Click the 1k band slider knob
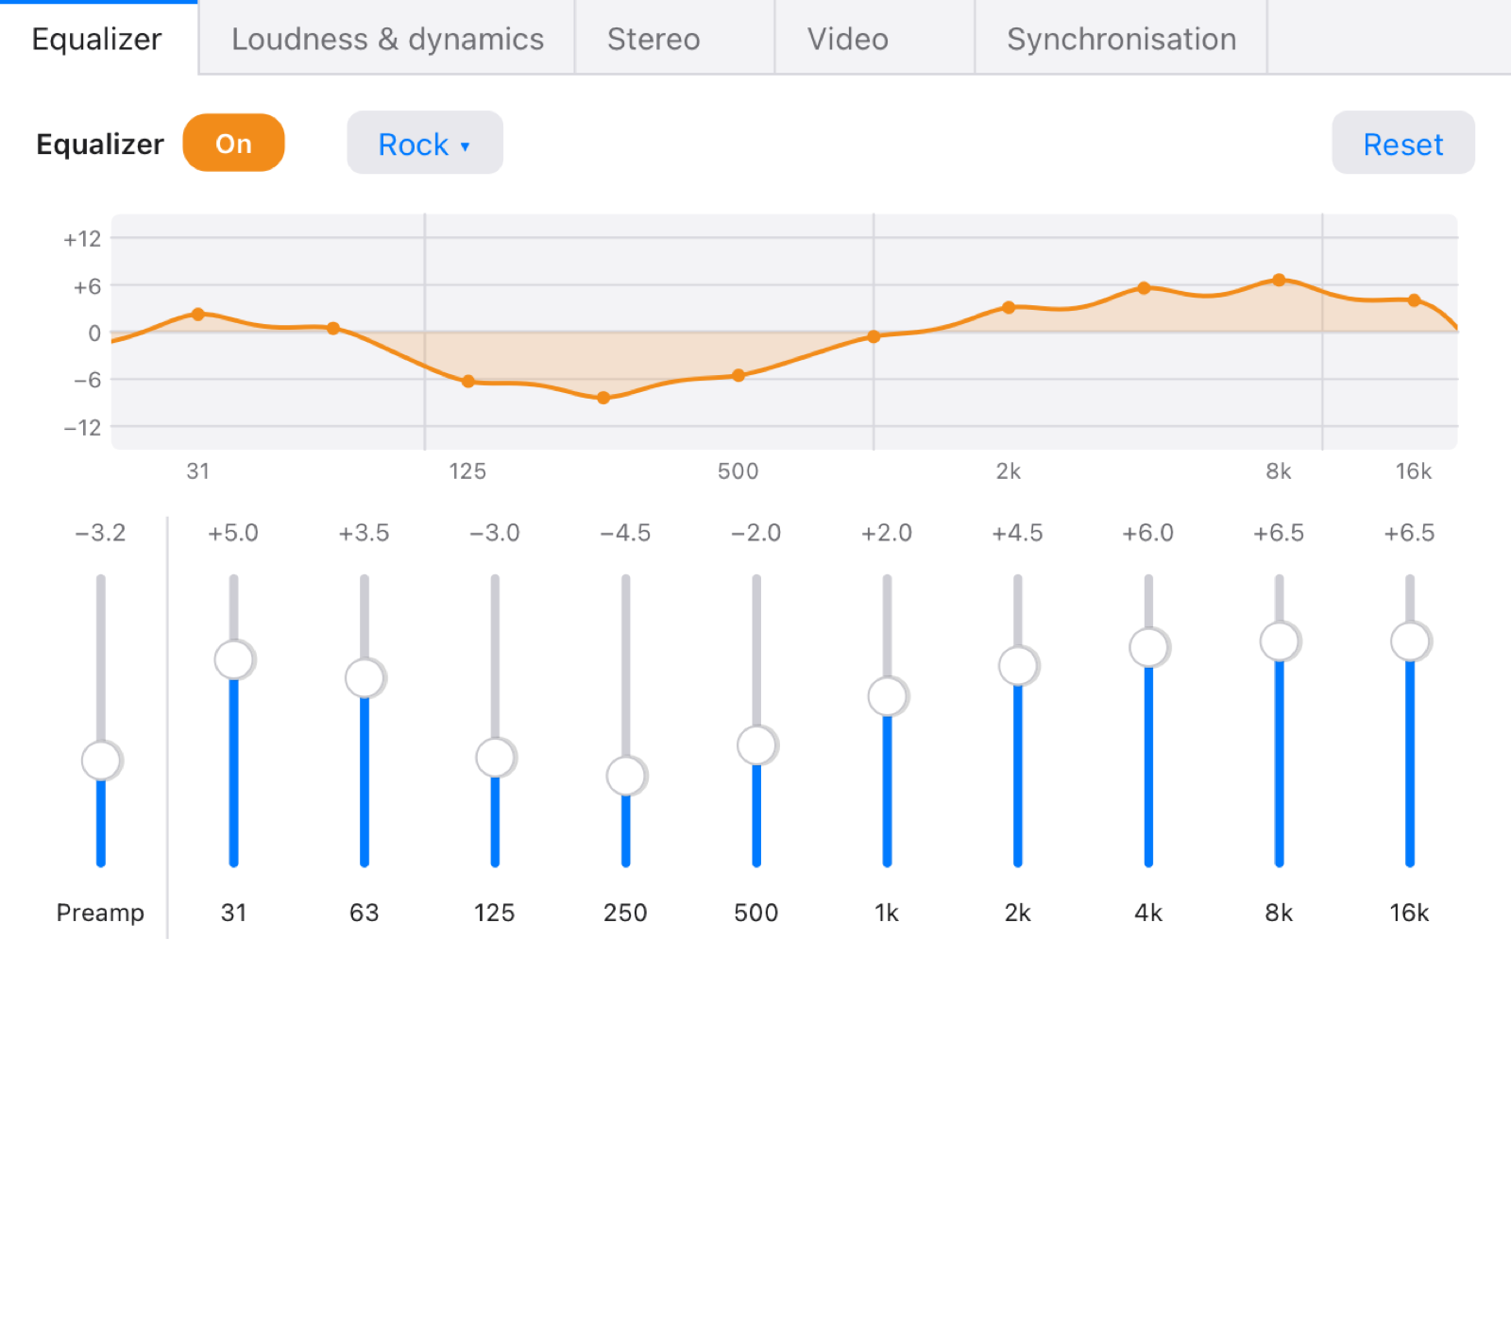Viewport: 1511px width, 1333px height. coord(887,696)
